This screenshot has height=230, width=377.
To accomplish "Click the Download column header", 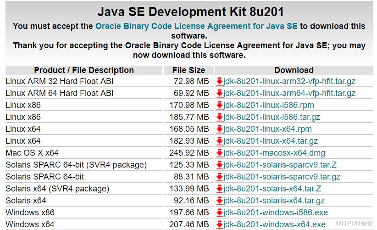I will [294, 70].
